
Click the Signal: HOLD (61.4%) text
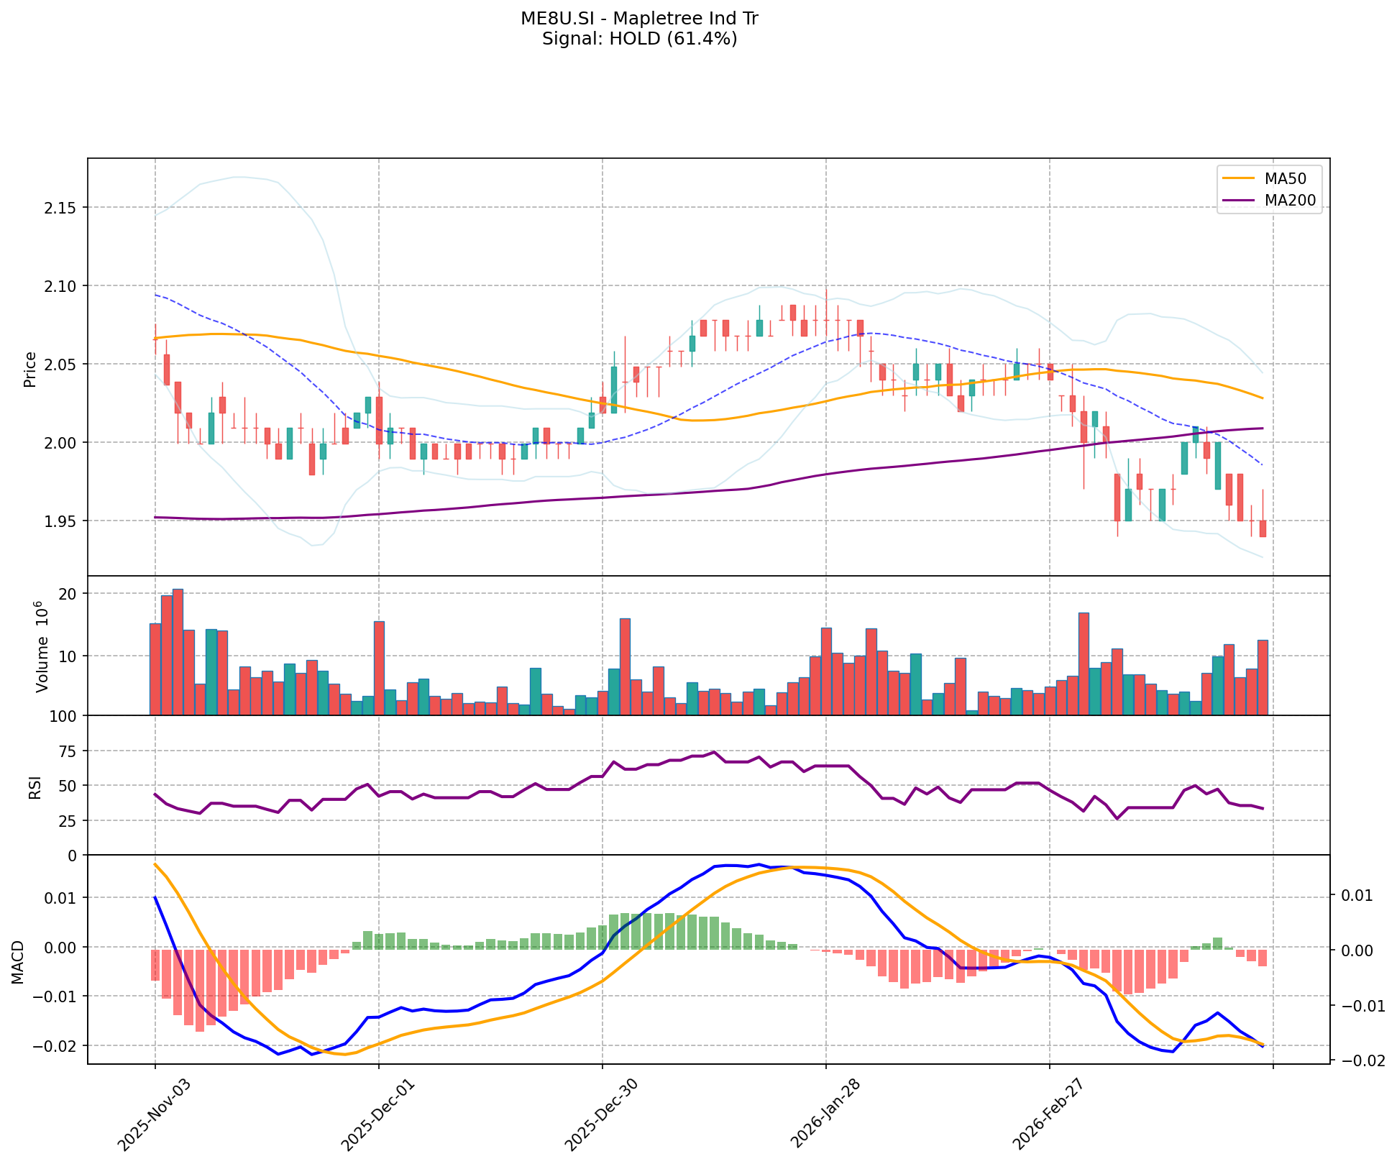[639, 39]
